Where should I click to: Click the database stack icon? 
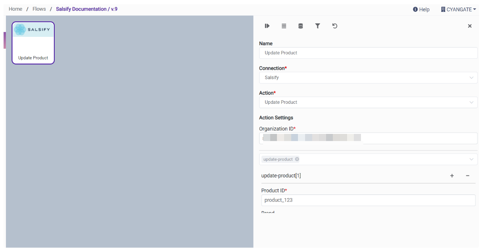(300, 26)
